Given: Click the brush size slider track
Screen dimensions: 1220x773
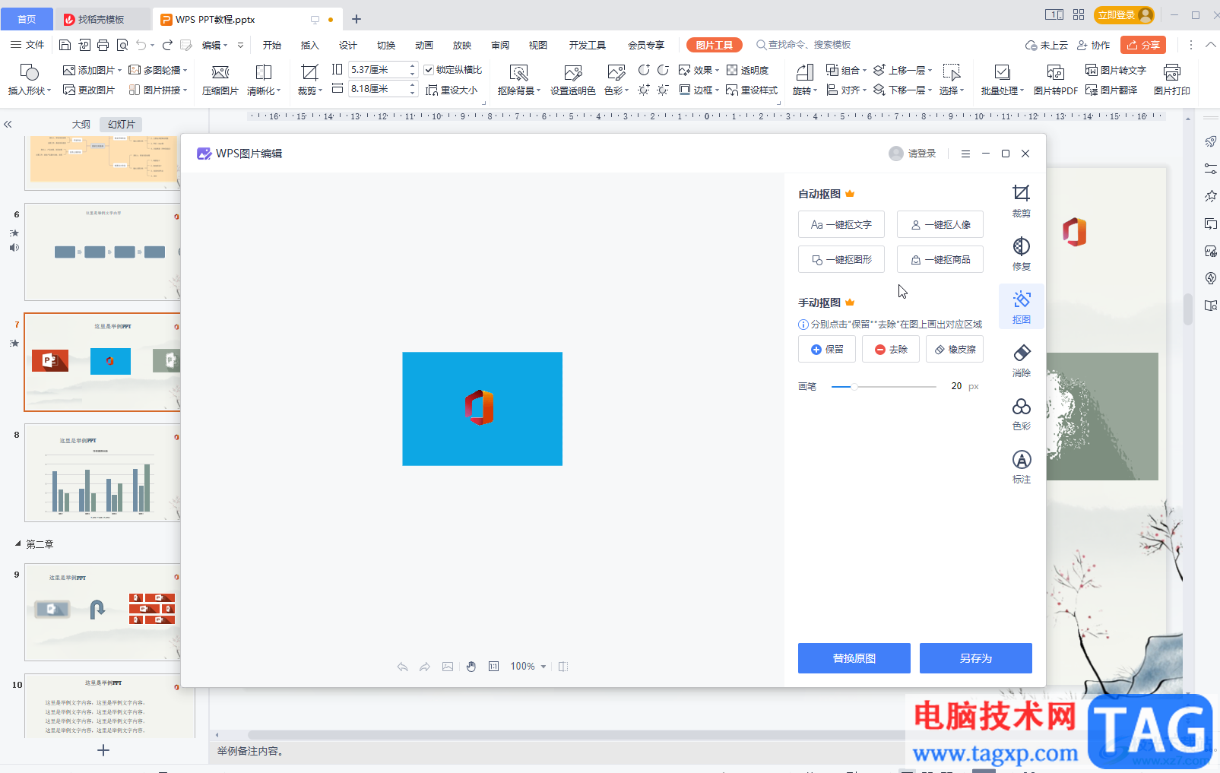Looking at the screenshot, I should tap(884, 387).
